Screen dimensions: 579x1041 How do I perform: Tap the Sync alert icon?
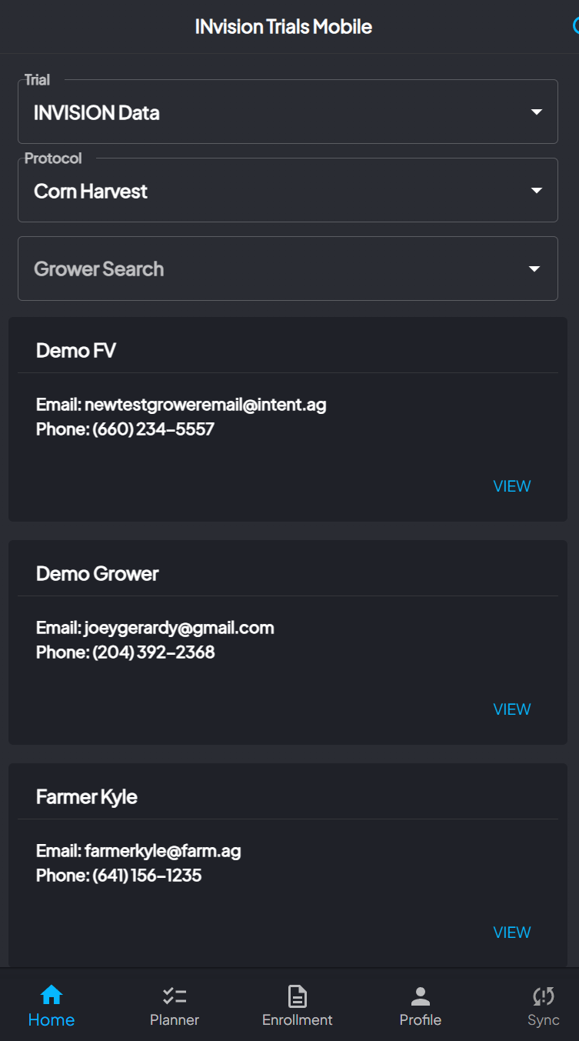coord(544,996)
